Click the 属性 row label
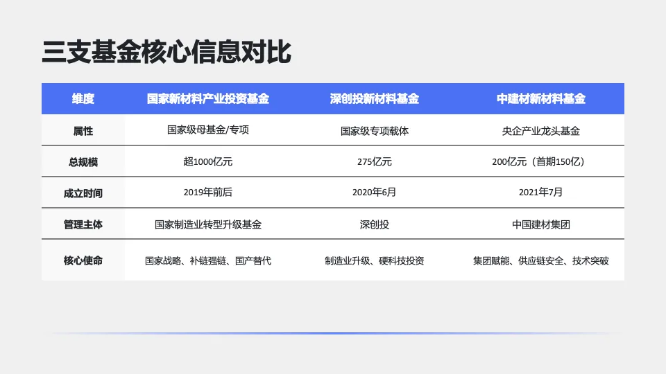This screenshot has height=374, width=666. (x=83, y=130)
